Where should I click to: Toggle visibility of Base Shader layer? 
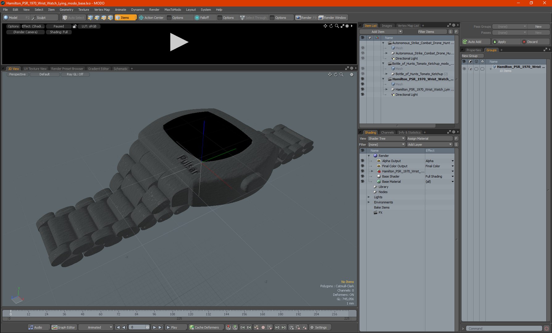coord(362,176)
